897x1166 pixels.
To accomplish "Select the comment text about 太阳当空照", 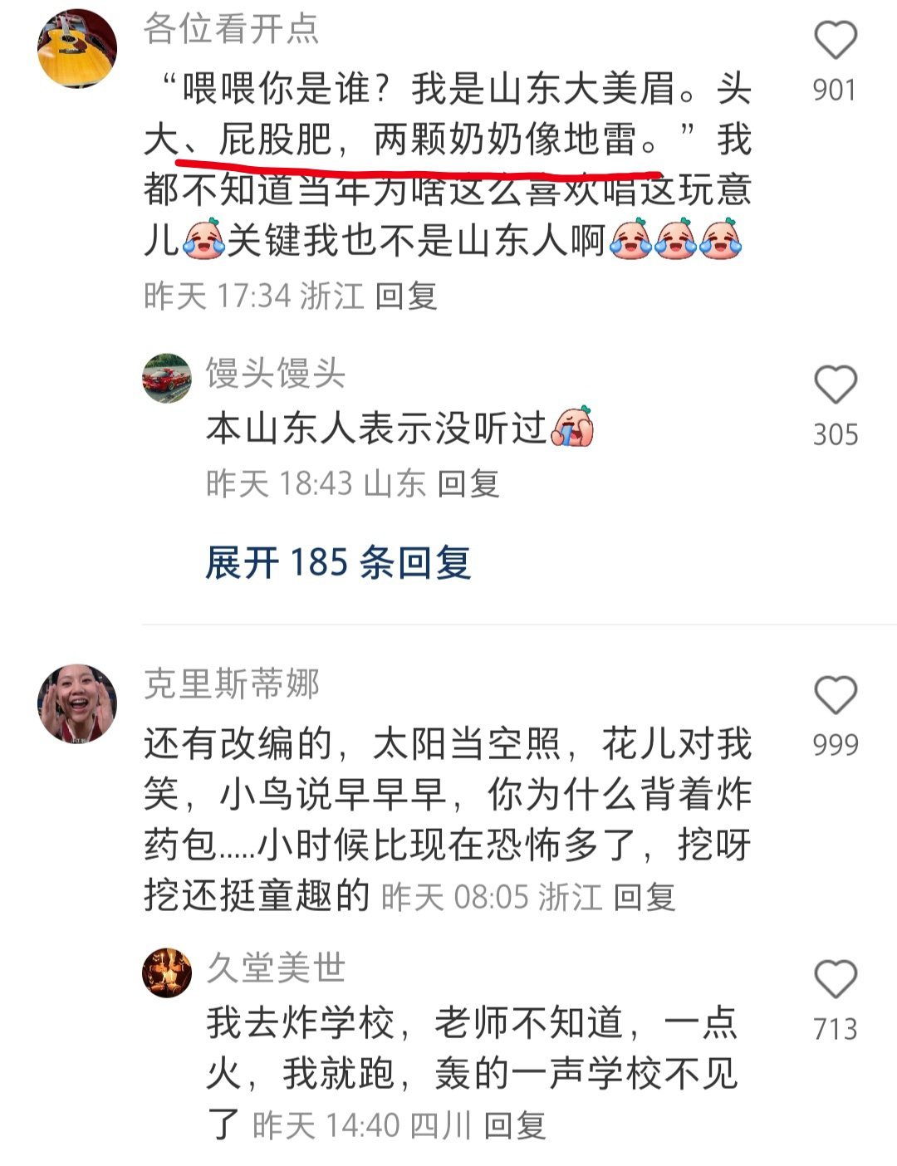I will (x=448, y=820).
